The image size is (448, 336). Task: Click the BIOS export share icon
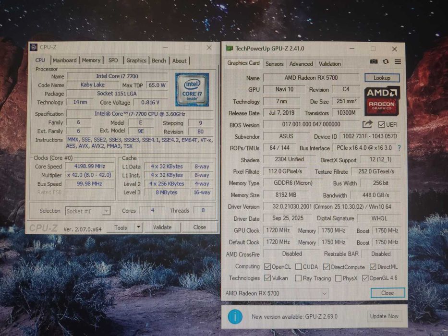(367, 124)
